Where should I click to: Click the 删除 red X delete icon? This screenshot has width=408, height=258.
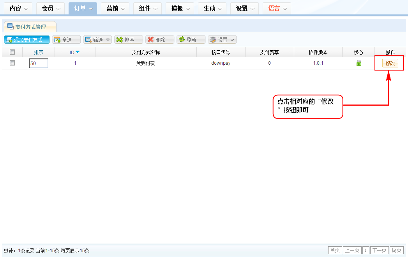pyautogui.click(x=150, y=40)
